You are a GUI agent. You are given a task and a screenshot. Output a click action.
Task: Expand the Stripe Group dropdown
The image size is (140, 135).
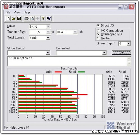[x=48, y=53]
